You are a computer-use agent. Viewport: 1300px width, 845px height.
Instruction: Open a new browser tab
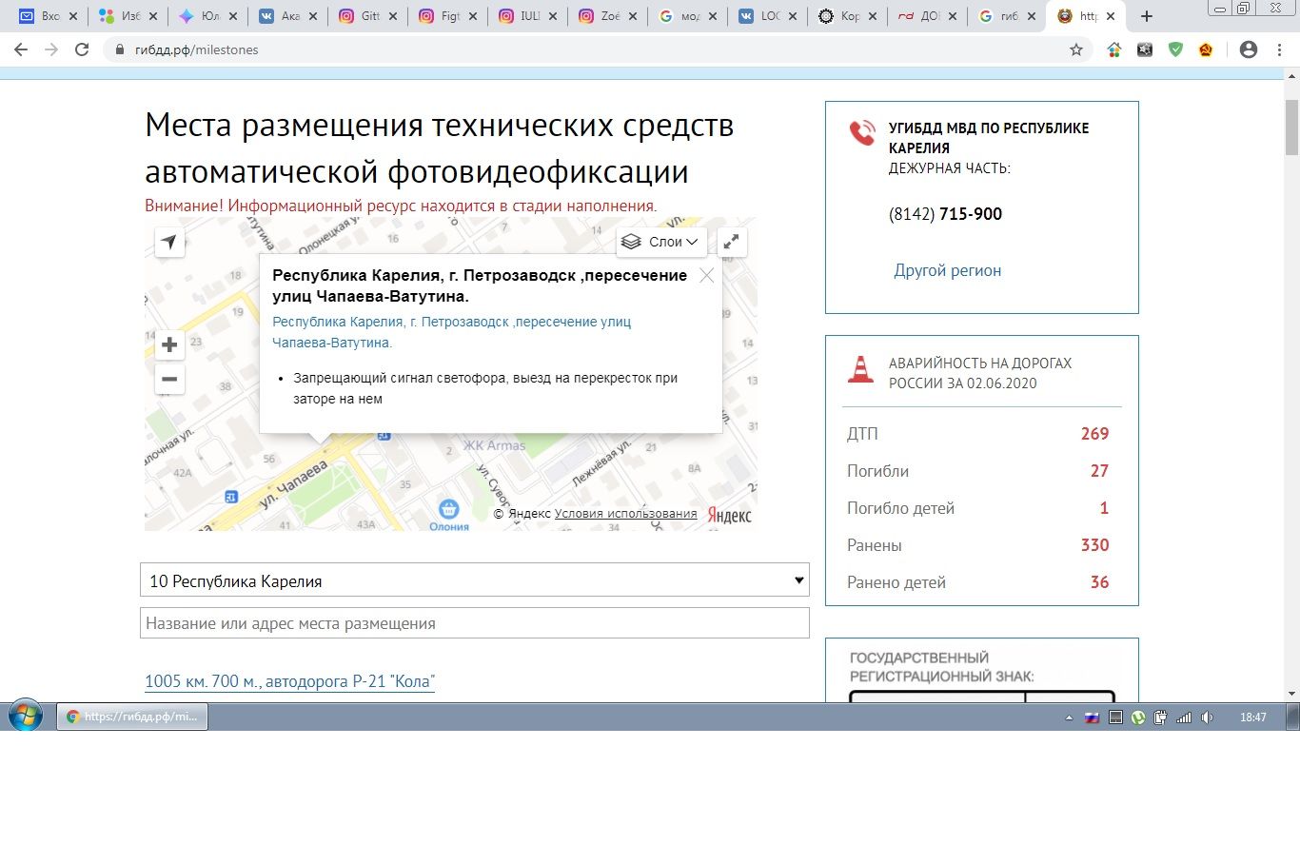pos(1147,16)
